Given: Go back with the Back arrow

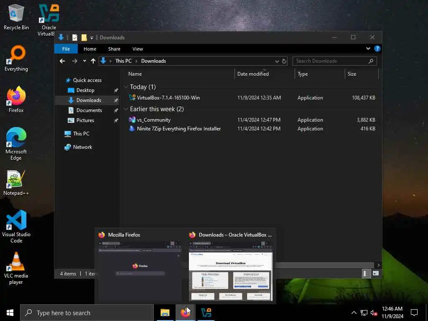Looking at the screenshot, I should pos(62,61).
